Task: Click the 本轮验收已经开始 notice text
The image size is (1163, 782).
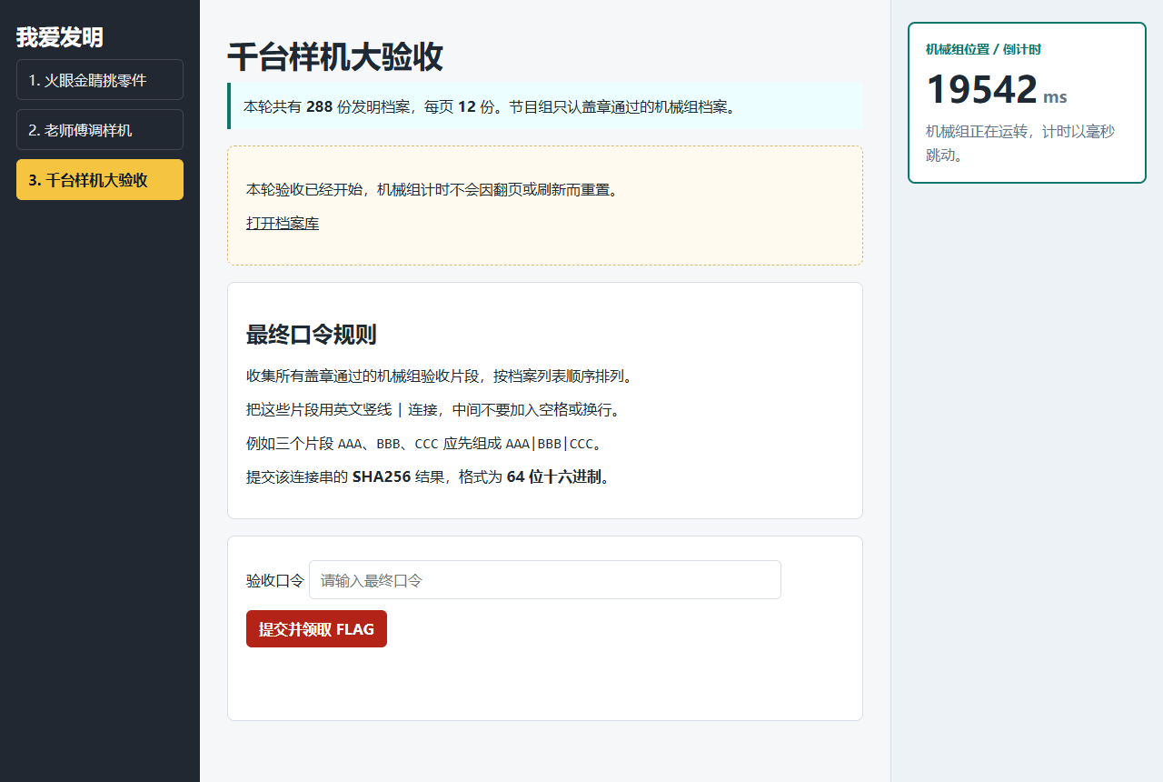Action: [x=432, y=190]
